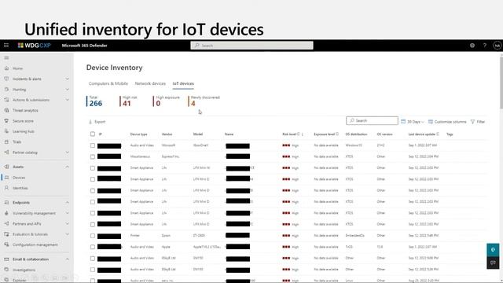This screenshot has height=283, width=503.
Task: Expand Vulnerability management chevron
Action: [68, 213]
